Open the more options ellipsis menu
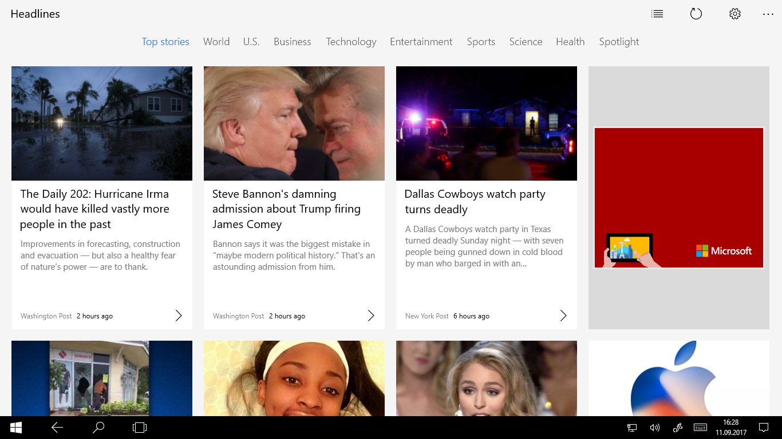The image size is (782, 439). (x=768, y=14)
